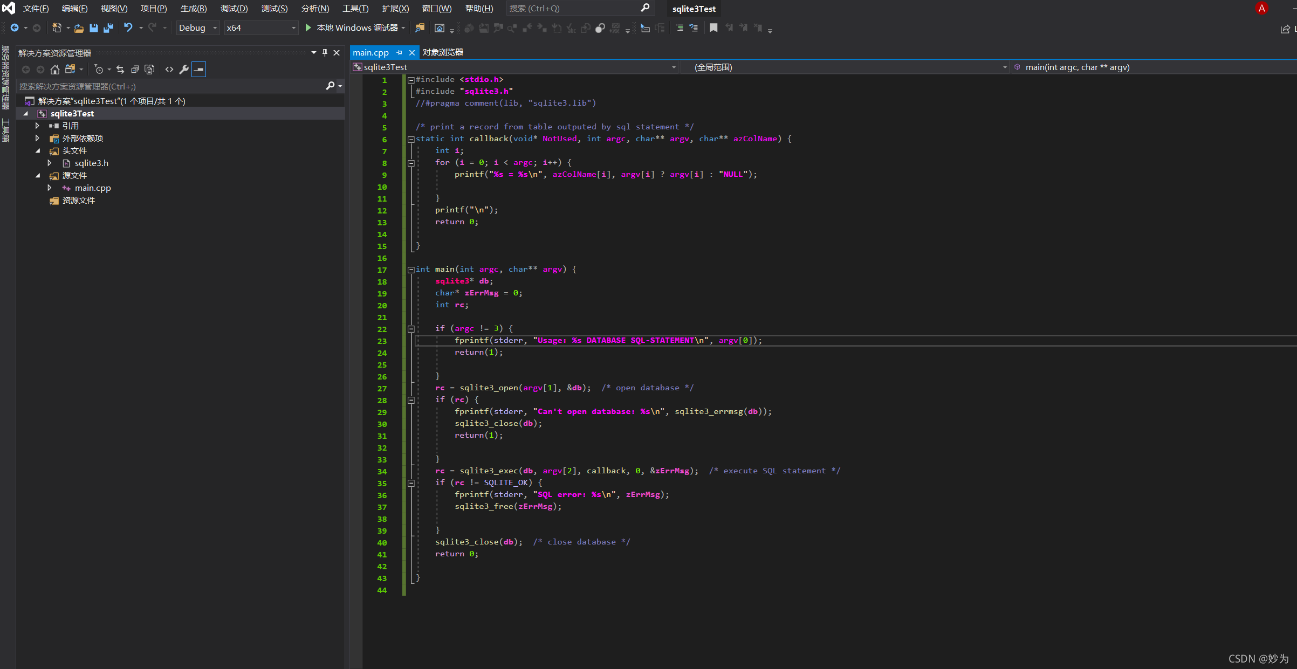Open Properties wrench icon in Solution Explorer
1297x669 pixels.
184,70
